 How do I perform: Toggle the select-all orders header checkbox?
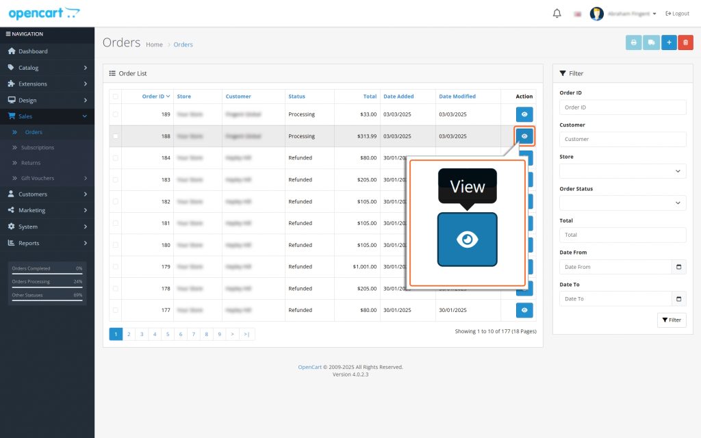115,96
